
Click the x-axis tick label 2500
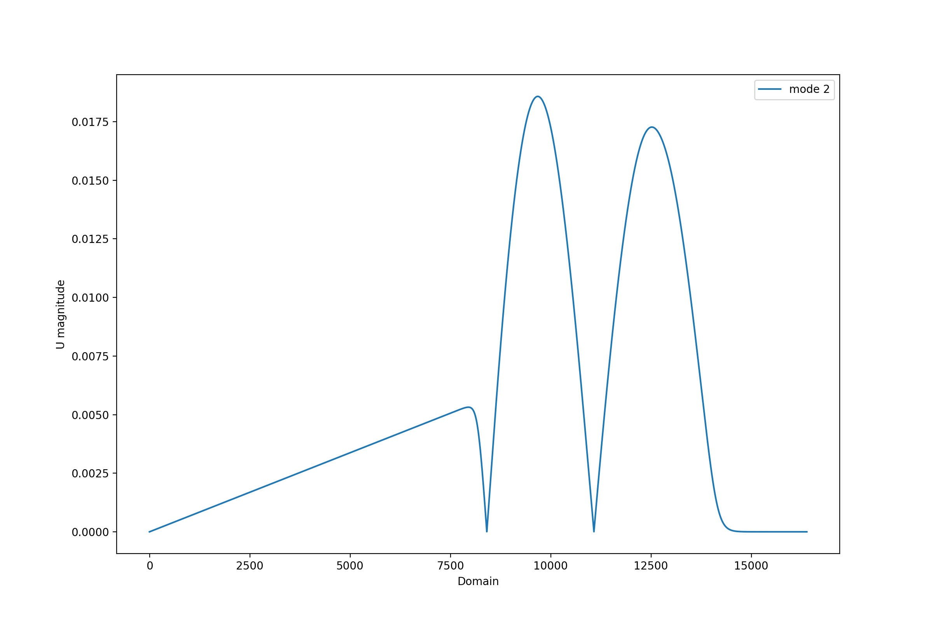pyautogui.click(x=250, y=566)
